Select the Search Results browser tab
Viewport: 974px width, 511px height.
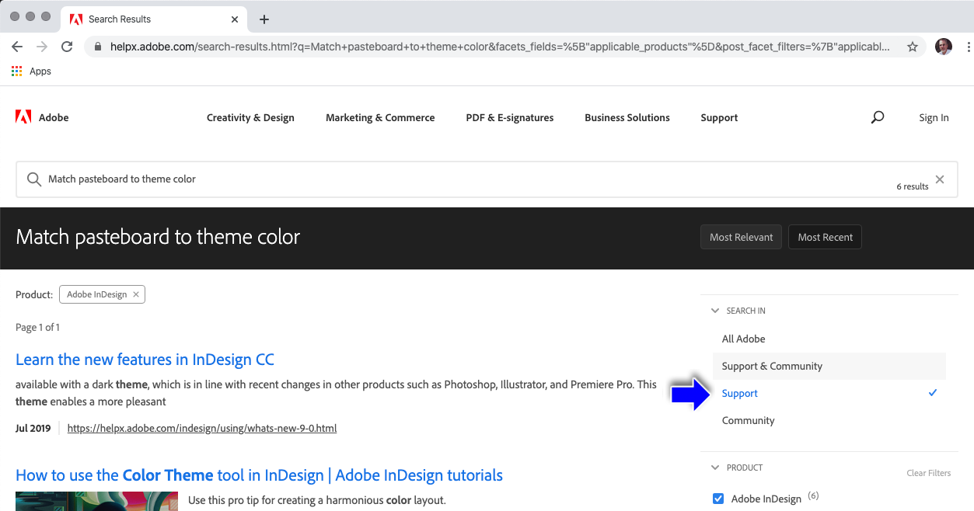153,19
